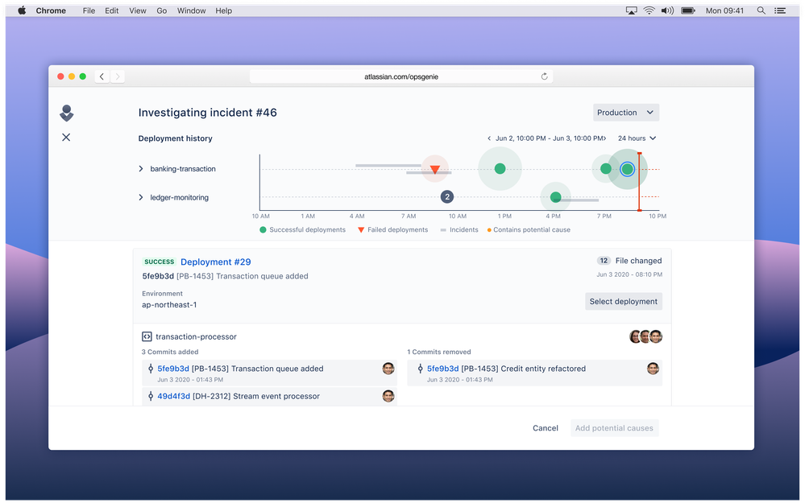This screenshot has width=805, height=503.
Task: Click commit icon beside Transaction queue added
Action: click(151, 369)
